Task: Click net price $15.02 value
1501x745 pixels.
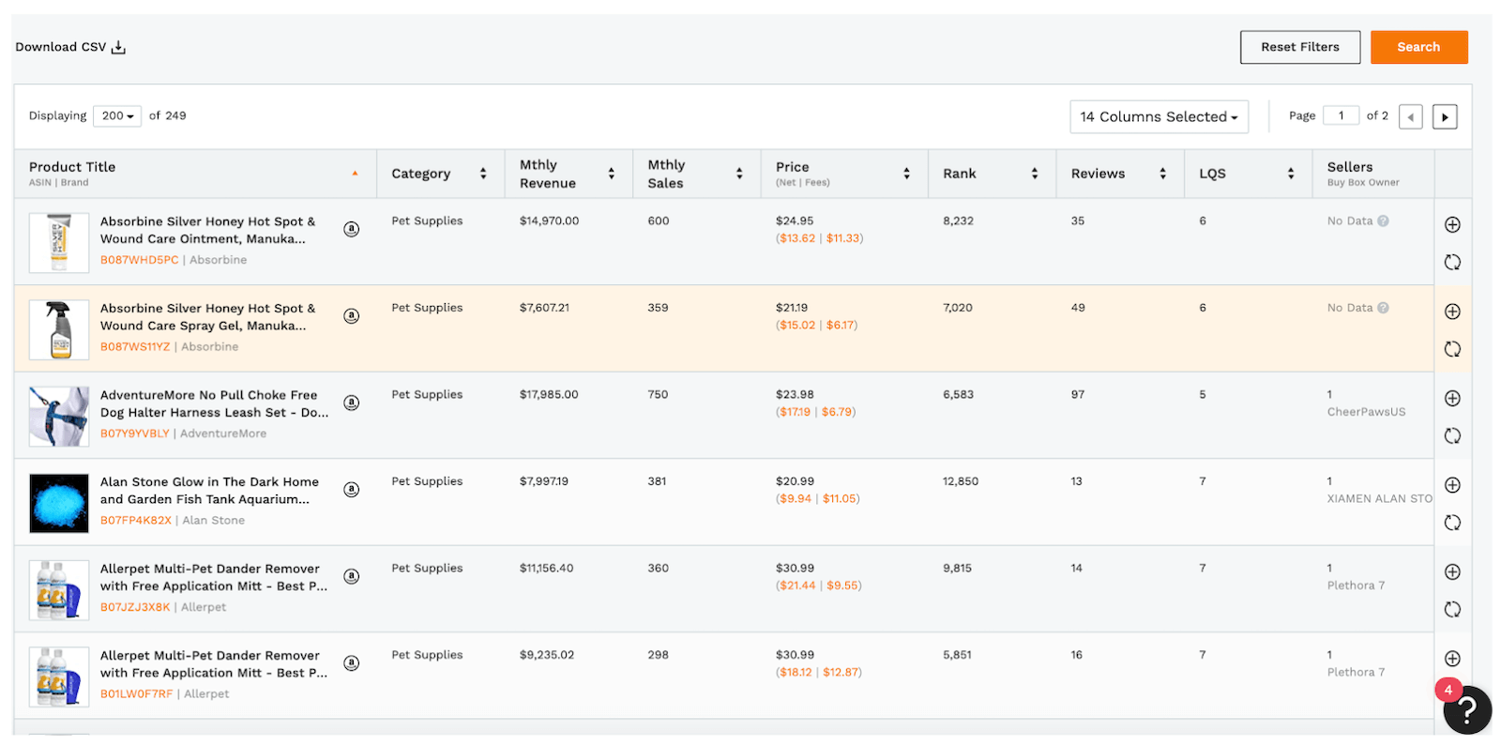Action: [797, 326]
